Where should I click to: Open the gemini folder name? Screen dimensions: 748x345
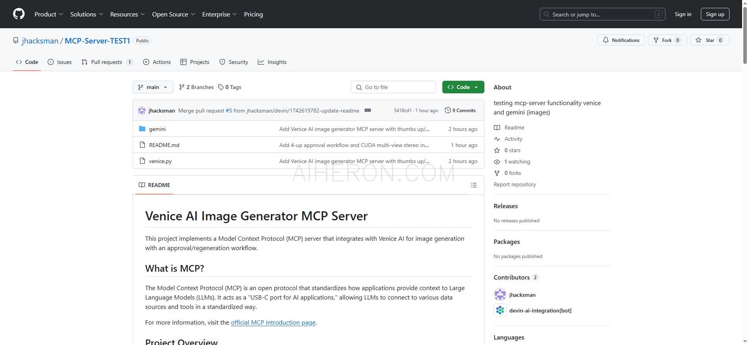157,129
